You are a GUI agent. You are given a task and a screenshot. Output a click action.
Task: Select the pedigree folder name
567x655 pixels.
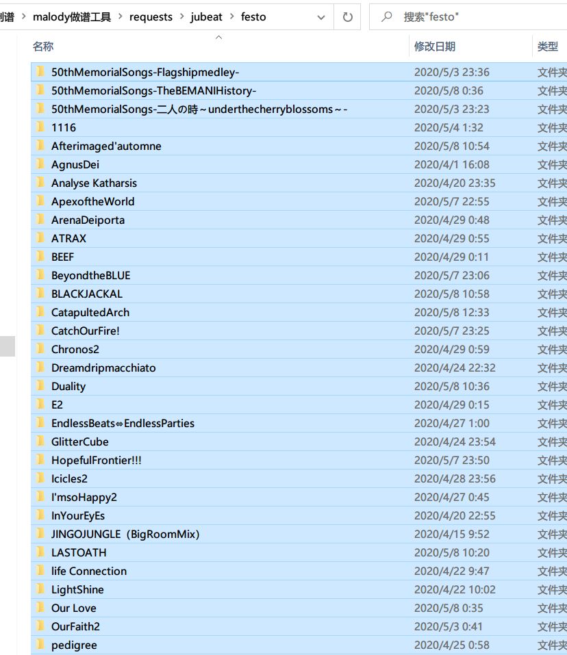tap(75, 645)
